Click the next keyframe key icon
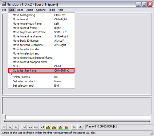The width and height of the screenshot is (154, 136). click(54, 127)
